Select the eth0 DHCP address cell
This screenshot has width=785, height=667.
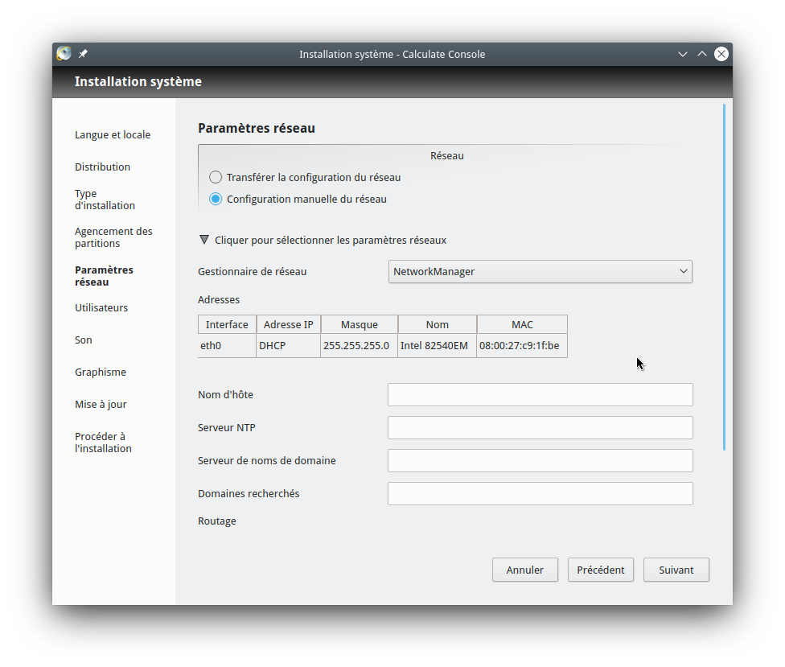tap(288, 346)
